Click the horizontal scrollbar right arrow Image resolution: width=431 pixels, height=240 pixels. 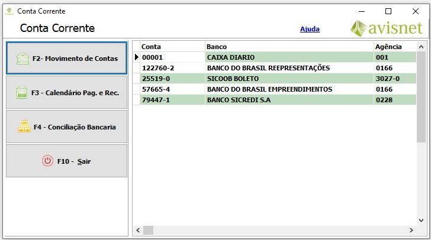411,230
